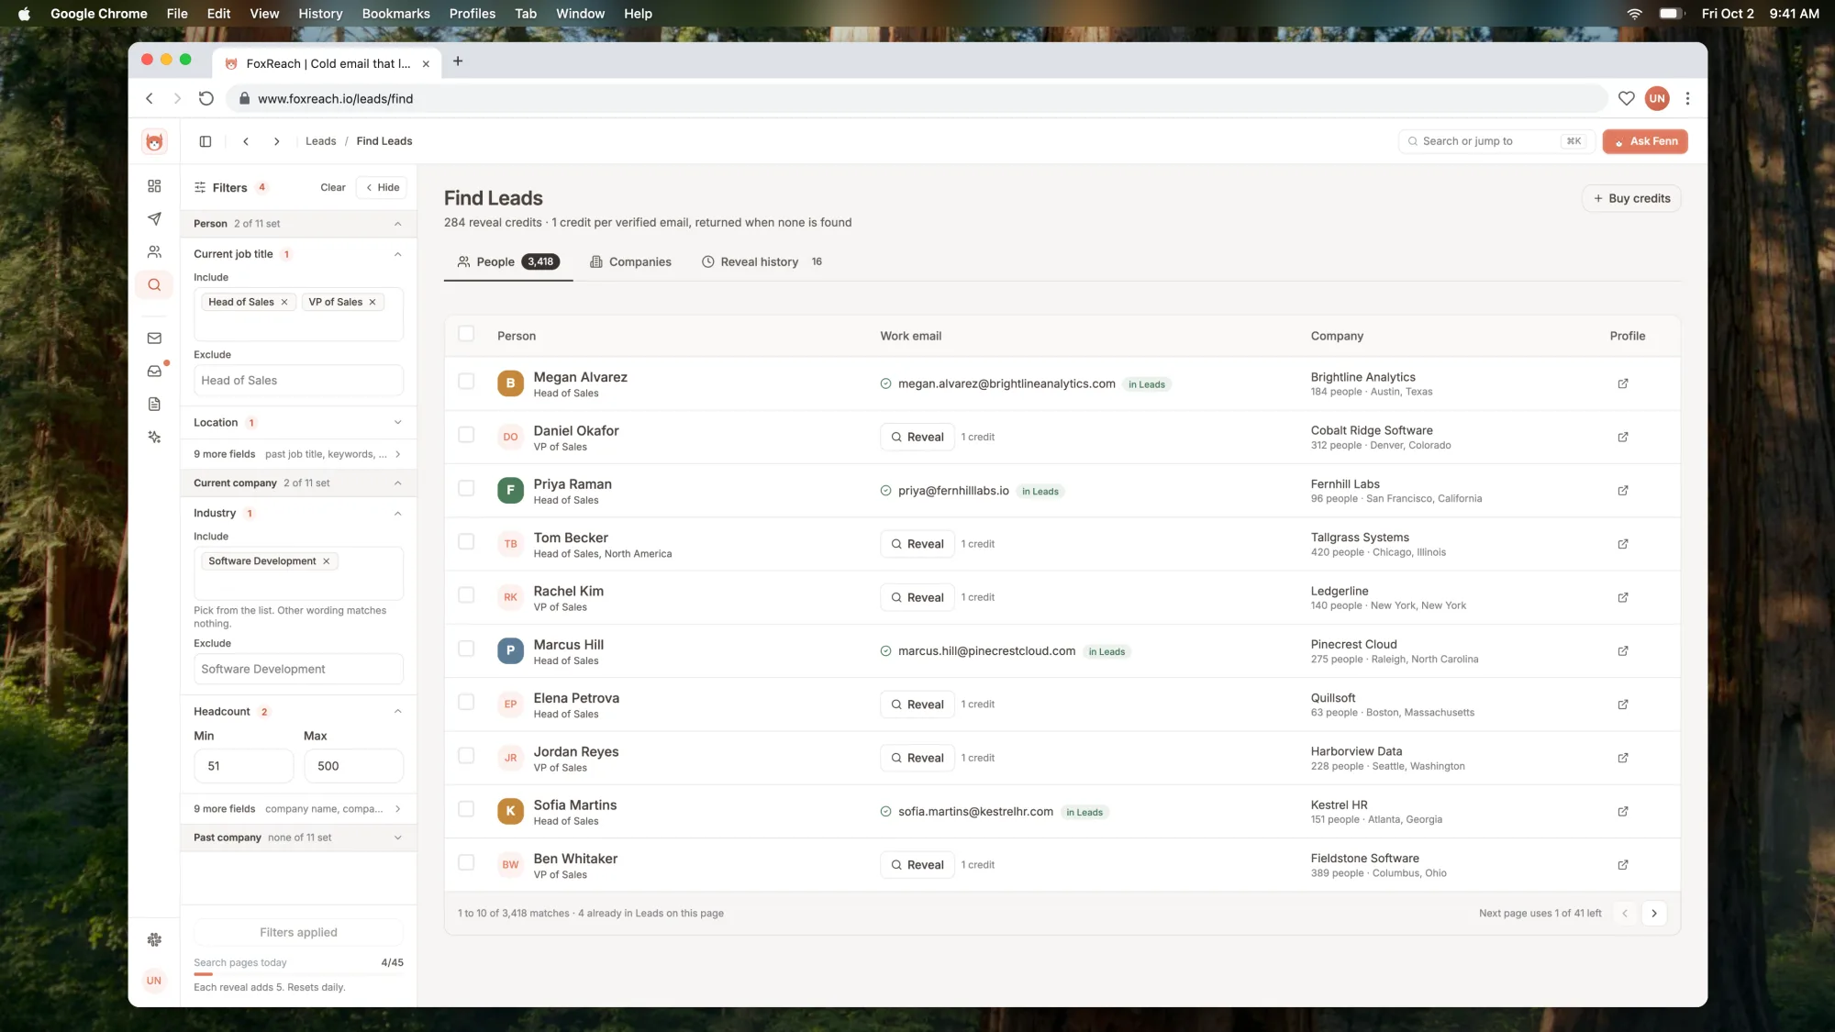Image resolution: width=1835 pixels, height=1032 pixels.
Task: Click the Headcount Min input field
Action: (243, 766)
